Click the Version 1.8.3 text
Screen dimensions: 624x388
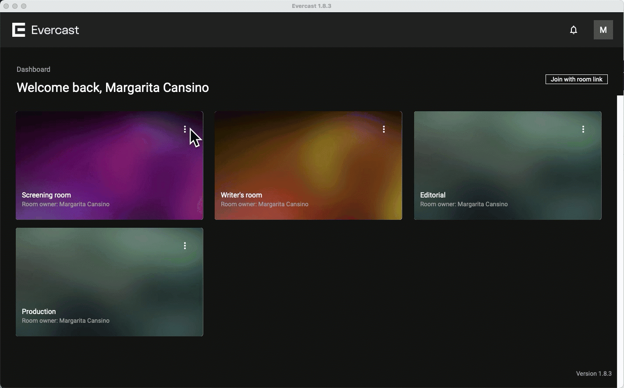click(x=594, y=374)
